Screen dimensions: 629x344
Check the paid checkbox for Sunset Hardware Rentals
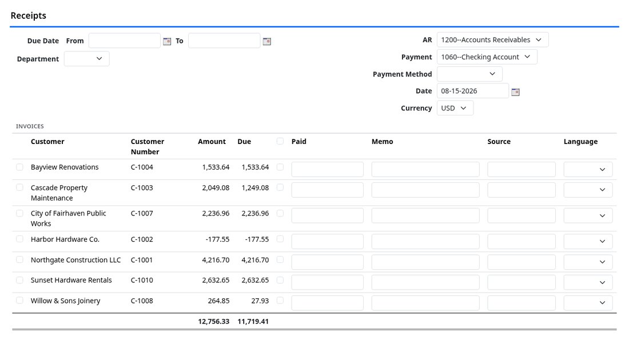280,280
